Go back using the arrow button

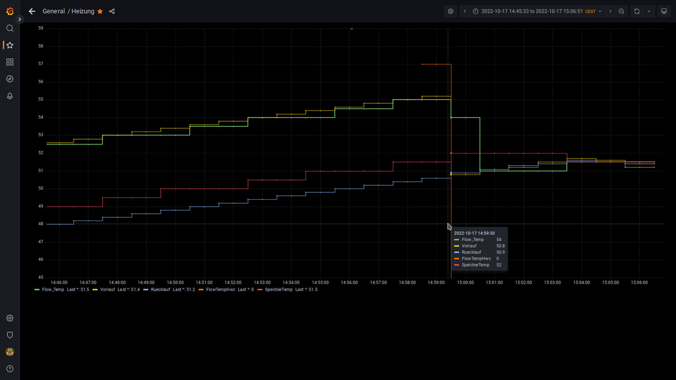32,12
